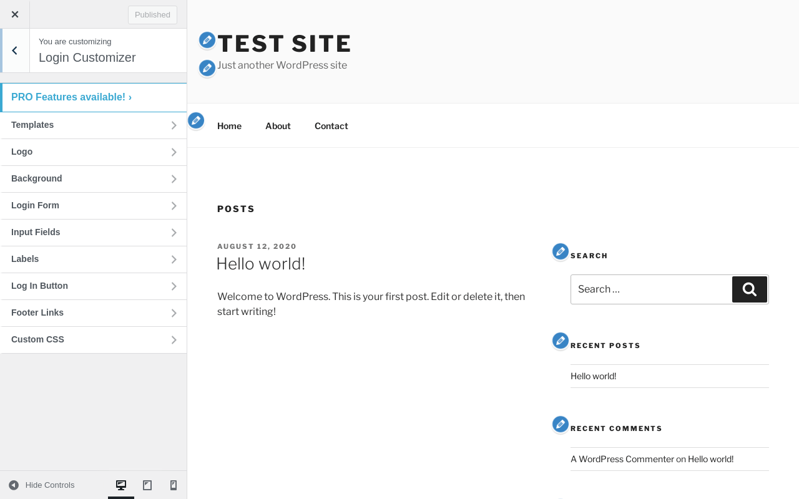Image resolution: width=799 pixels, height=499 pixels.
Task: Click the edit pencil for the Search widget
Action: pyautogui.click(x=561, y=251)
